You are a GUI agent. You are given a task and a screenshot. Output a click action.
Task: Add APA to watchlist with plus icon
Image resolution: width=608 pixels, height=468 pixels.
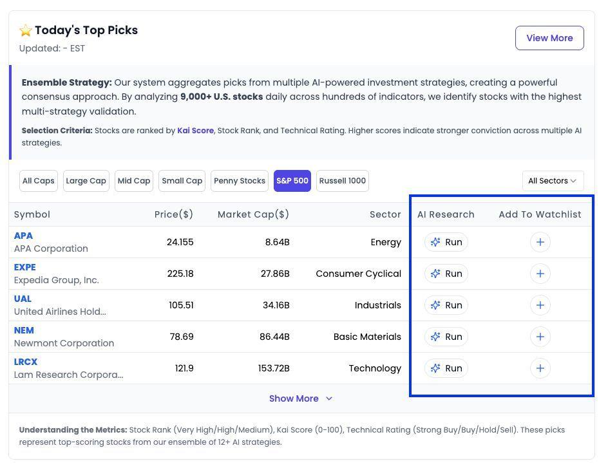(540, 242)
